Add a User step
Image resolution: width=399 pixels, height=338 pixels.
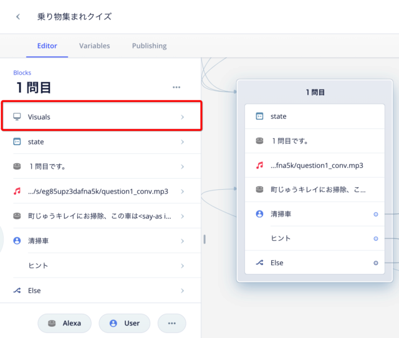tap(125, 323)
